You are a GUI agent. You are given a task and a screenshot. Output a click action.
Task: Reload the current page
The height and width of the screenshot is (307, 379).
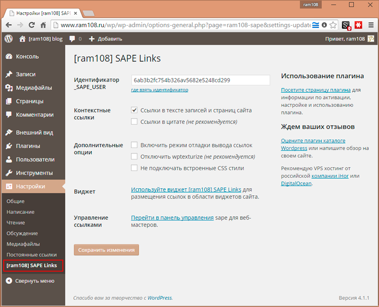click(32, 25)
